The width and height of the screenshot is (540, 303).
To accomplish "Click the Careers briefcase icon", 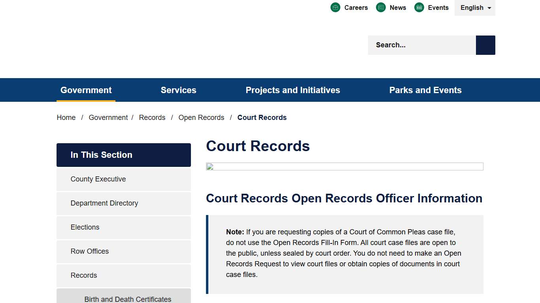I will [335, 7].
